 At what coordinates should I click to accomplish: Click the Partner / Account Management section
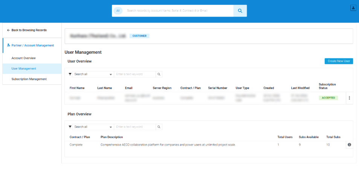32,46
